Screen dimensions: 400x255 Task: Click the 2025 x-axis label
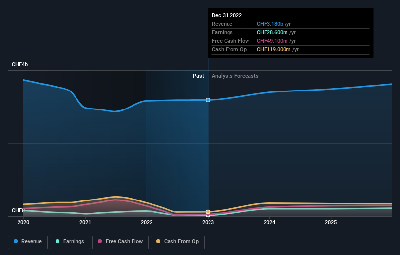(331, 223)
